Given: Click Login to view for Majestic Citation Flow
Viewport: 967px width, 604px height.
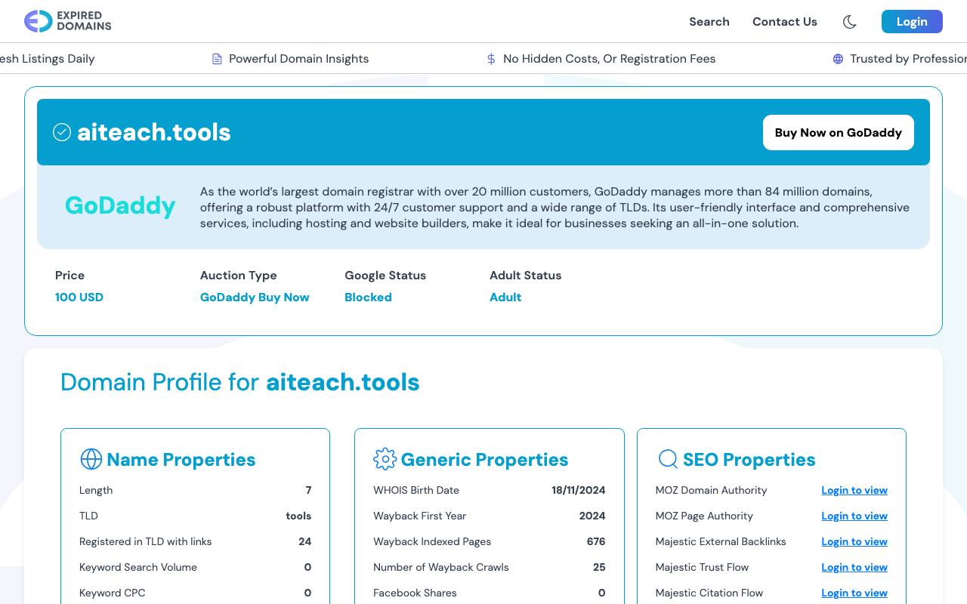Looking at the screenshot, I should click(x=854, y=593).
